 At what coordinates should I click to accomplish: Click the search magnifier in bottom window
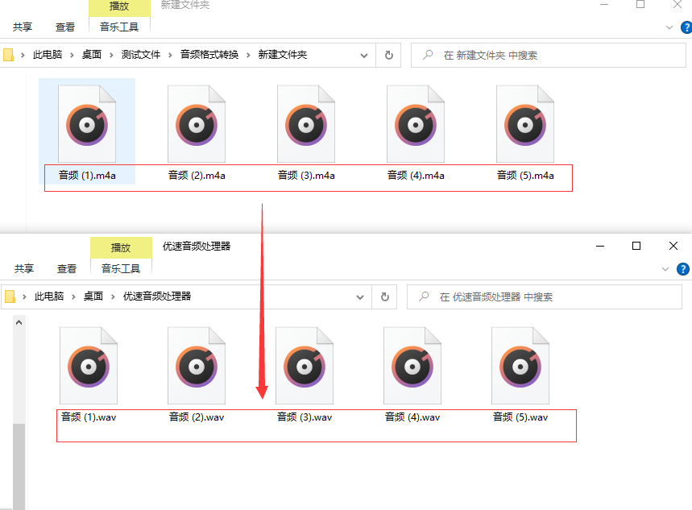pos(423,296)
